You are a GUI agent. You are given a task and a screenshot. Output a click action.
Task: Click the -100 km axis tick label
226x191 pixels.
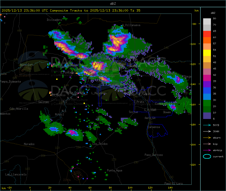click(x=193, y=44)
